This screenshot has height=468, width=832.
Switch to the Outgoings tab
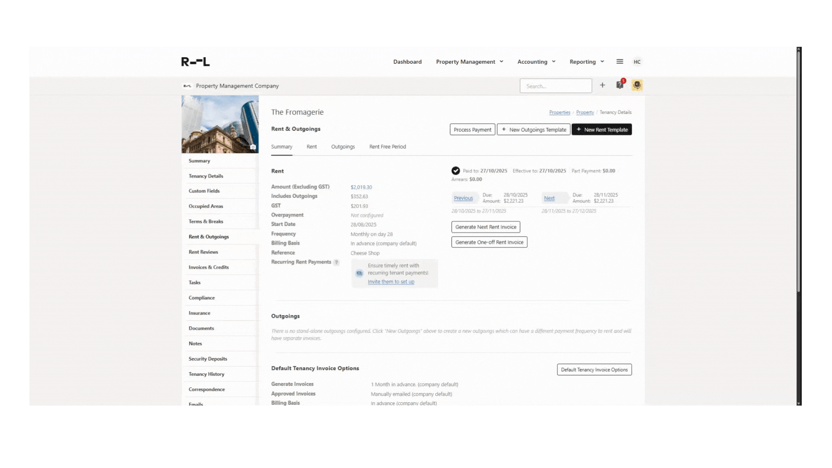[x=343, y=146]
